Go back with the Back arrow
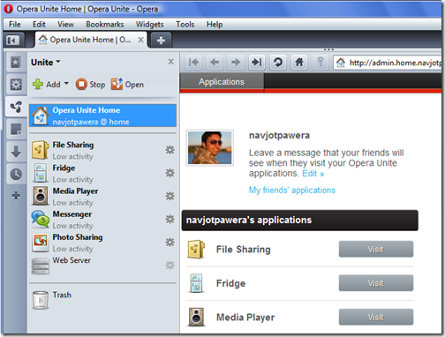This screenshot has height=337, width=445. (215, 62)
